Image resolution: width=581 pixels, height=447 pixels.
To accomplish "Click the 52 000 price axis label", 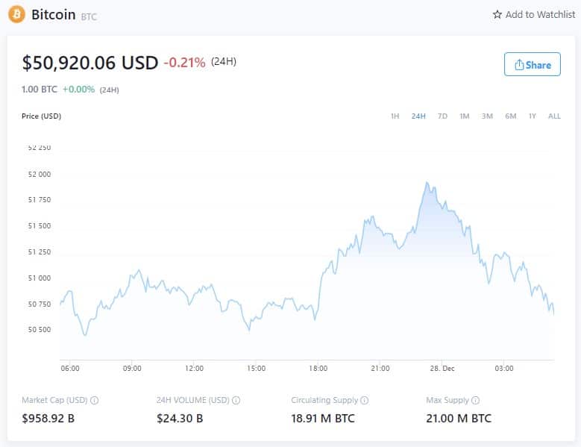I will coord(40,174).
